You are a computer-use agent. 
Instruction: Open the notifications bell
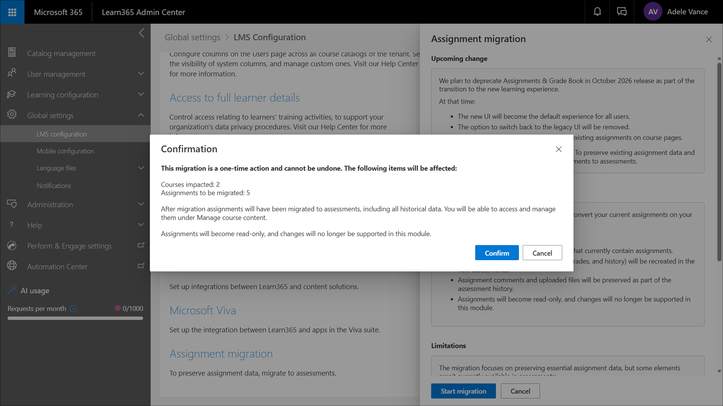click(x=597, y=12)
